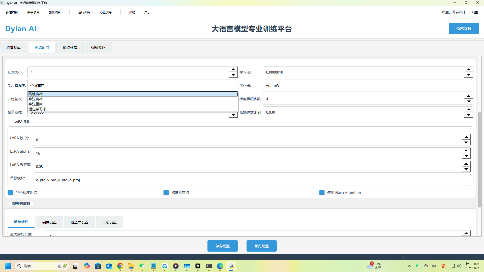The image size is (484, 272).
Task: Open File Explorer from the taskbar
Action: point(131,266)
